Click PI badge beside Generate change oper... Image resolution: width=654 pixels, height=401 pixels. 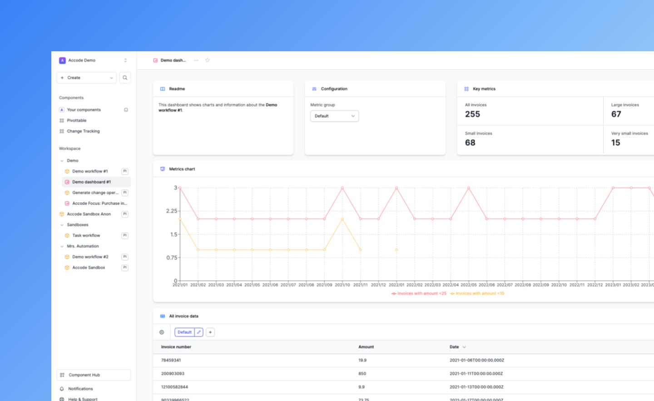(x=125, y=193)
